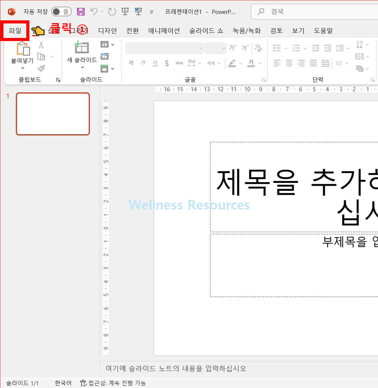The image size is (378, 388).
Task: Select slide 1 thumbnail
Action: (x=53, y=114)
